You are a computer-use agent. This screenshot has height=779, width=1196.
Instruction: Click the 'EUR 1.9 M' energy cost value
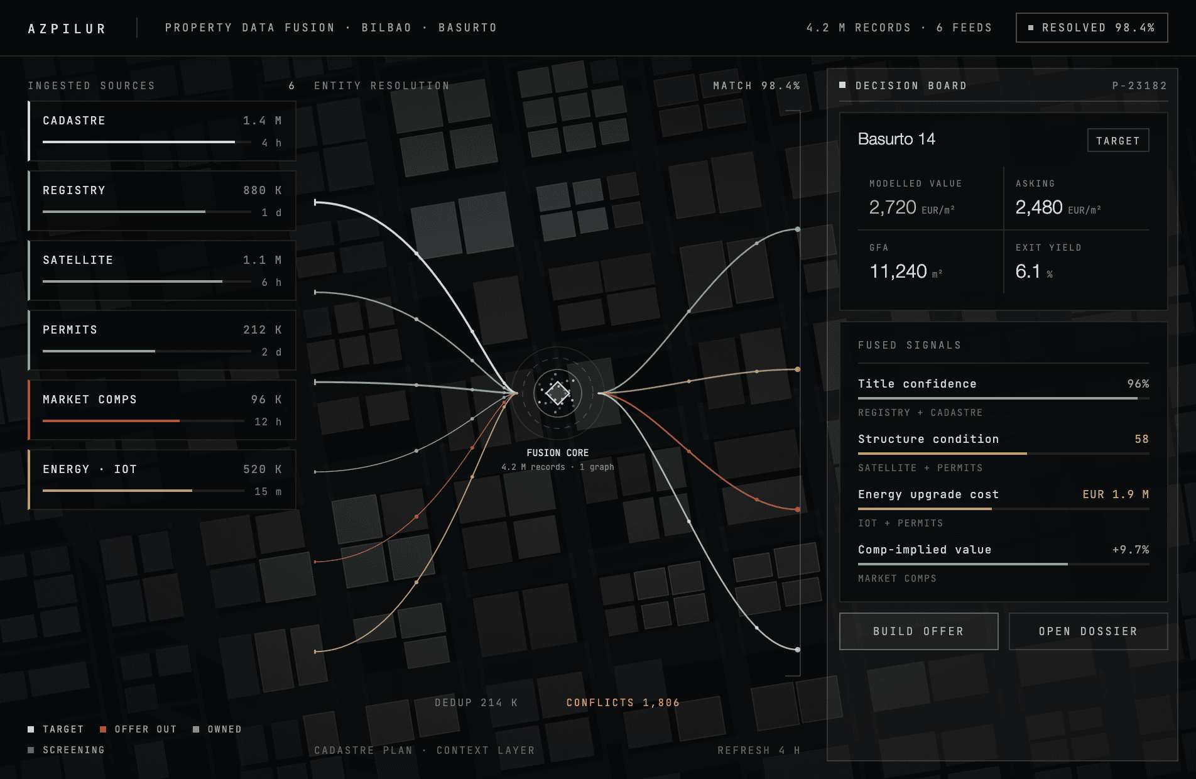[x=1116, y=494]
